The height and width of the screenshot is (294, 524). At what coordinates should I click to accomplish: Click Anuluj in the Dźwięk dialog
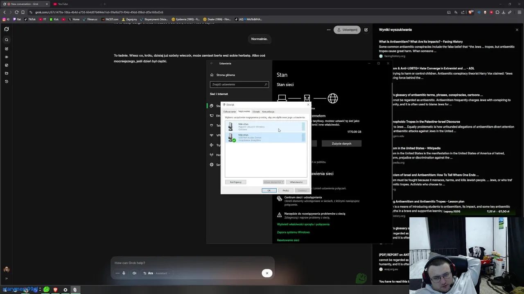click(285, 190)
